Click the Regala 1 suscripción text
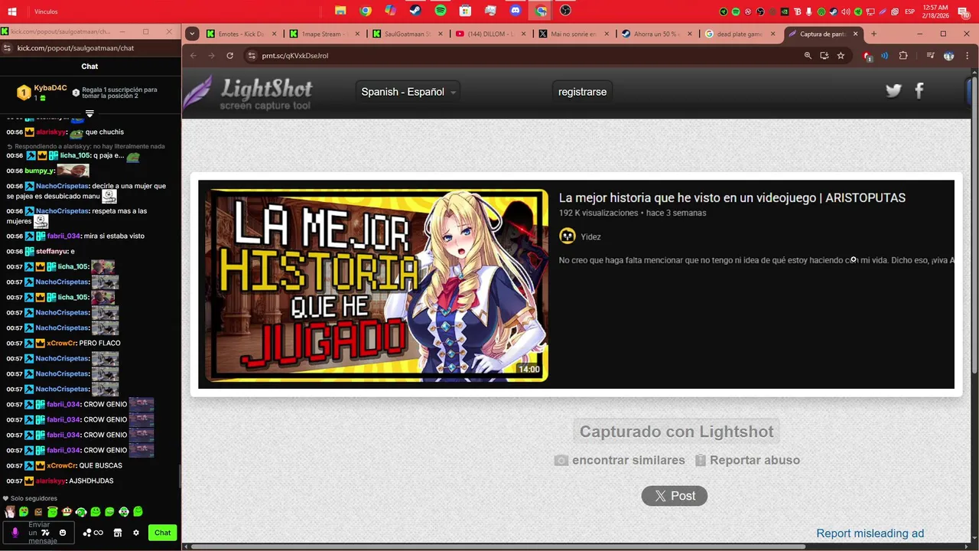Viewport: 979px width, 551px height. 119,93
